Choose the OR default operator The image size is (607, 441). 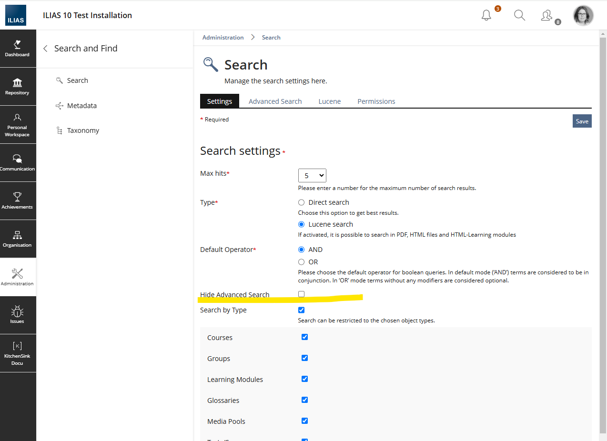[301, 262]
